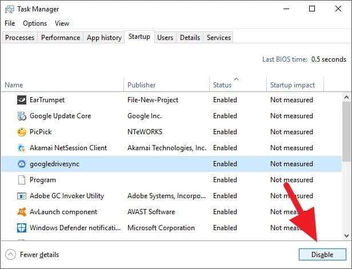Screen dimensions: 352x269
Task: Click the EarTrumpet app icon
Action: click(22, 100)
